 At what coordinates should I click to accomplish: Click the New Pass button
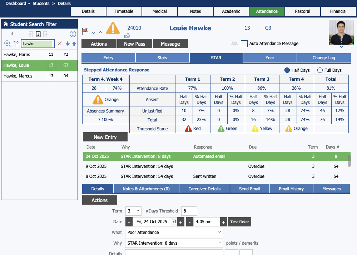(134, 44)
